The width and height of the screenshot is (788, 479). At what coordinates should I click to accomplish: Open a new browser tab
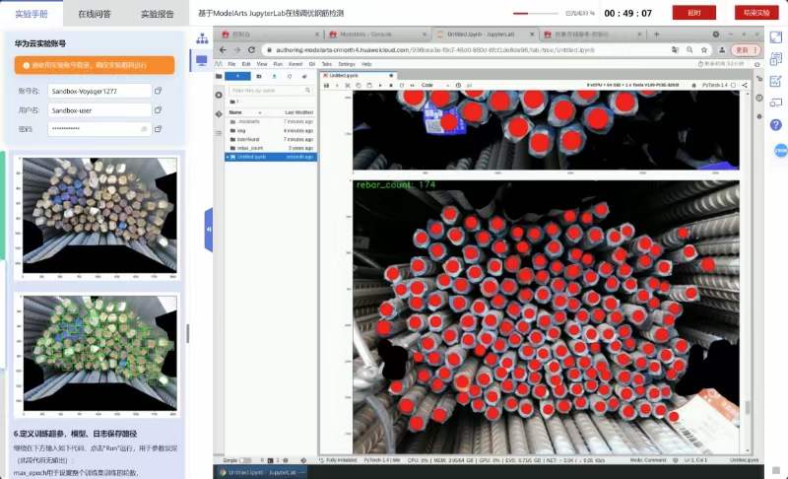pos(656,34)
